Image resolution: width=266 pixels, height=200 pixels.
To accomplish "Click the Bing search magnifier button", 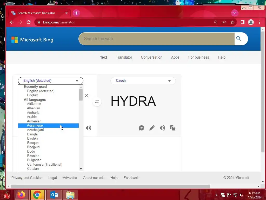I will click(239, 39).
